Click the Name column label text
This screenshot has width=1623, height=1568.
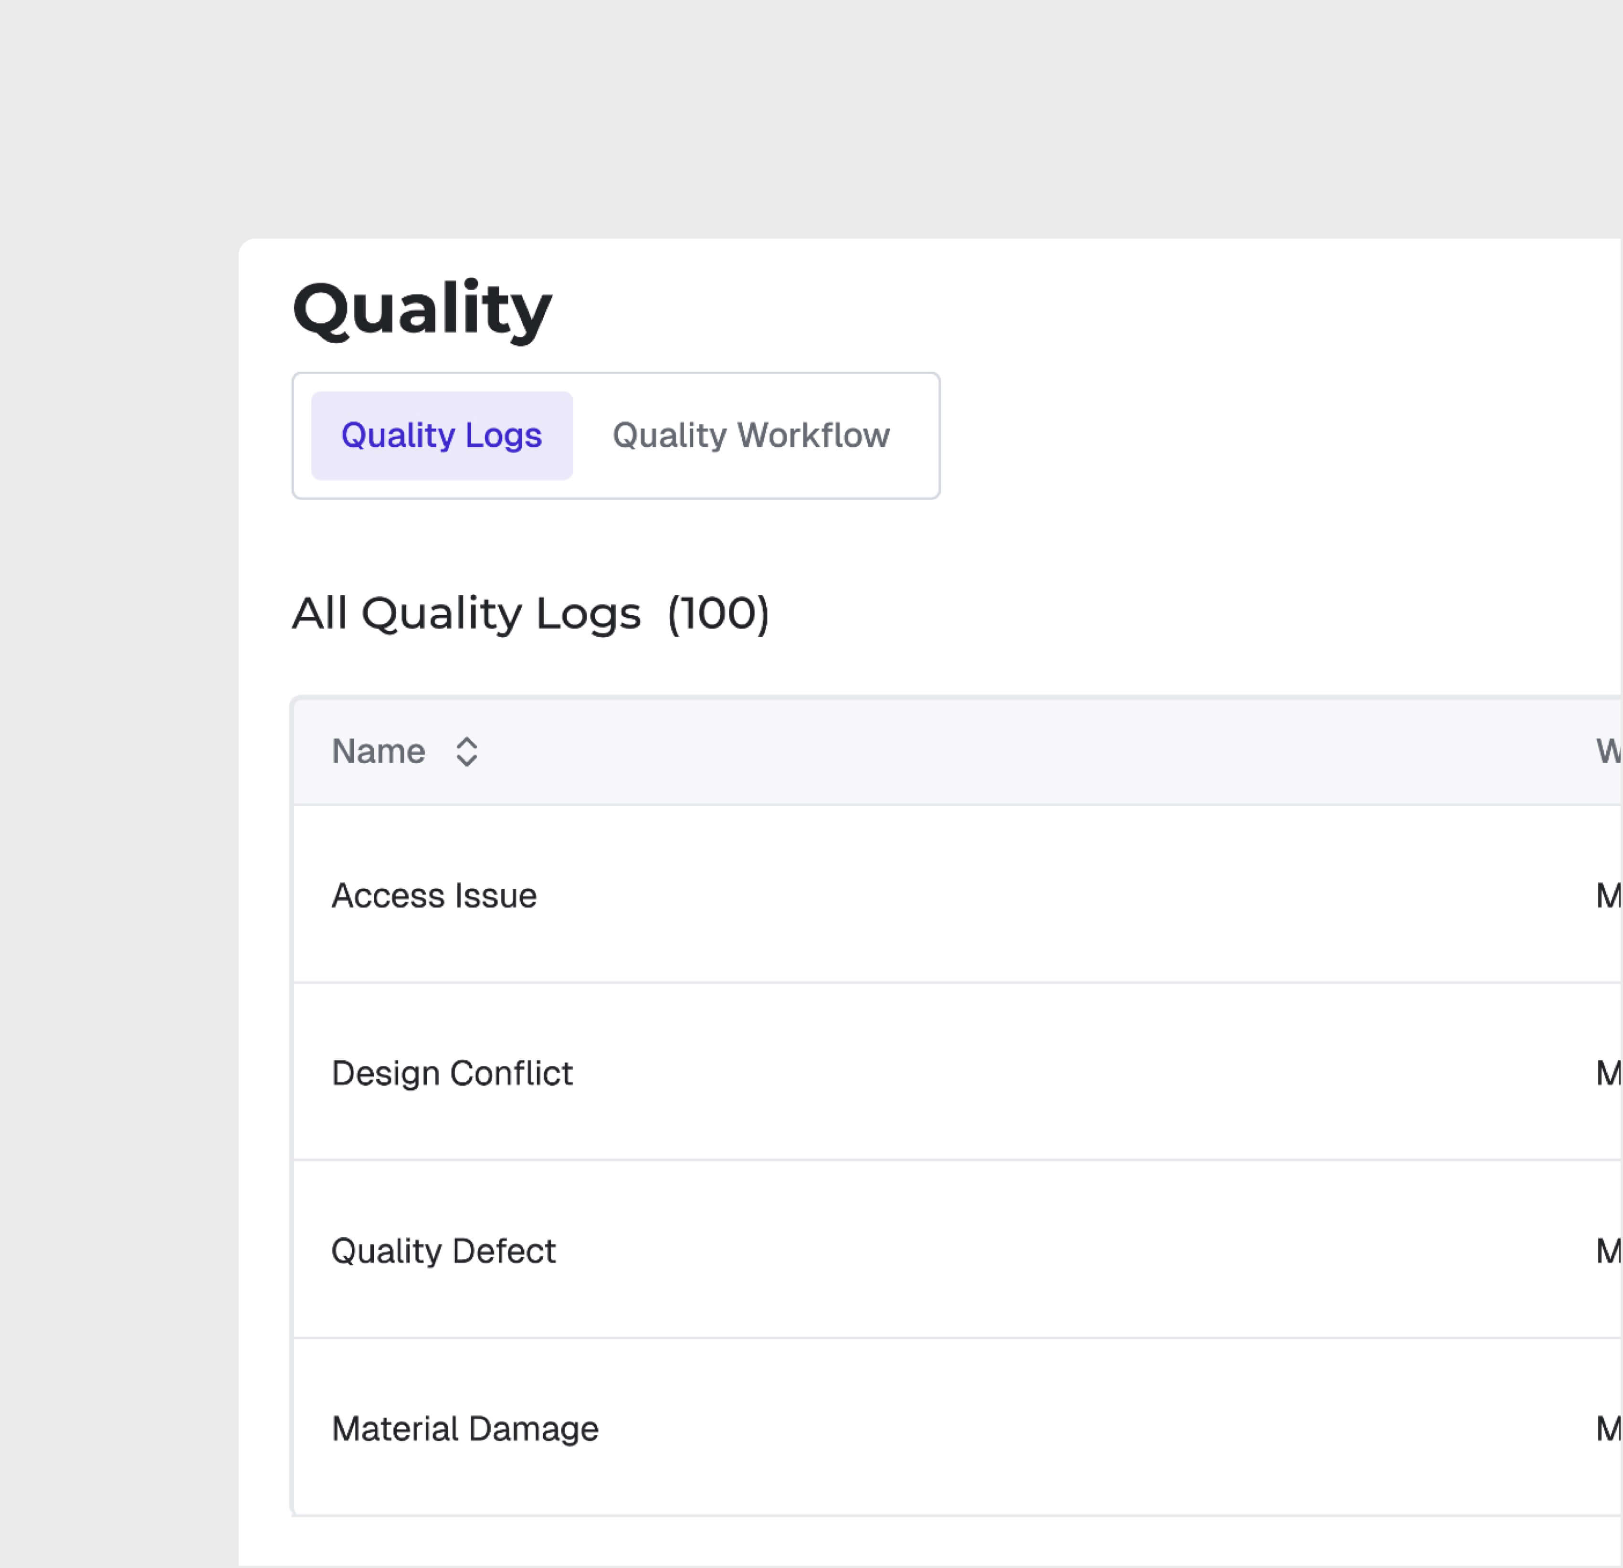click(378, 752)
